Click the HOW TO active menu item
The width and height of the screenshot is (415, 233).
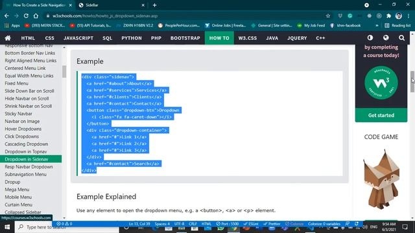pyautogui.click(x=219, y=38)
